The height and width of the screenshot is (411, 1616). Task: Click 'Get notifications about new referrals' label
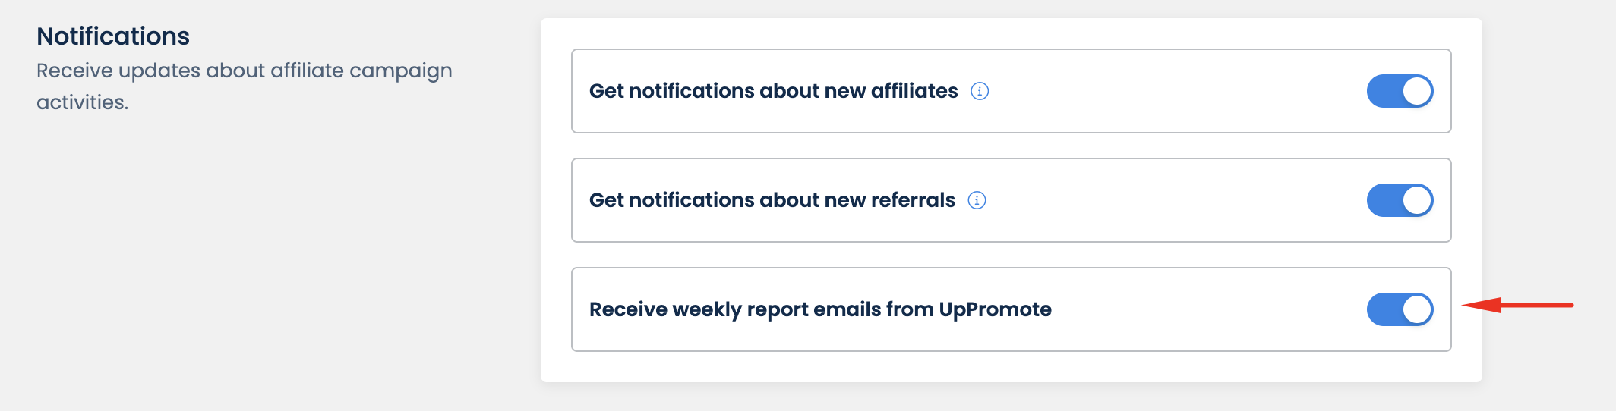(772, 201)
